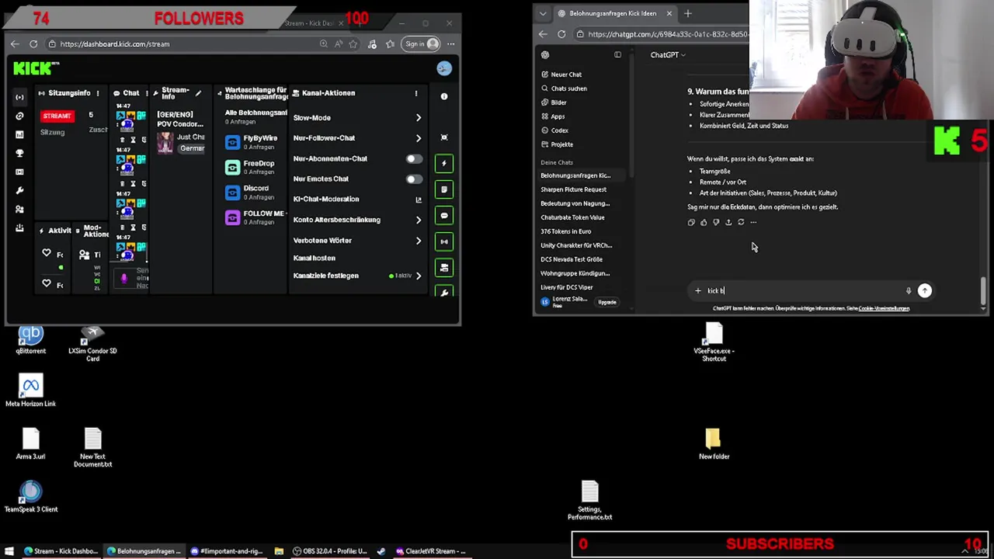Like the ChatGPT response with thumbs up

pos(704,223)
